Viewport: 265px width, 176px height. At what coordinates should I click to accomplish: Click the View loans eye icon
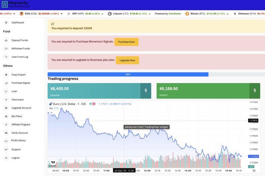(6, 100)
